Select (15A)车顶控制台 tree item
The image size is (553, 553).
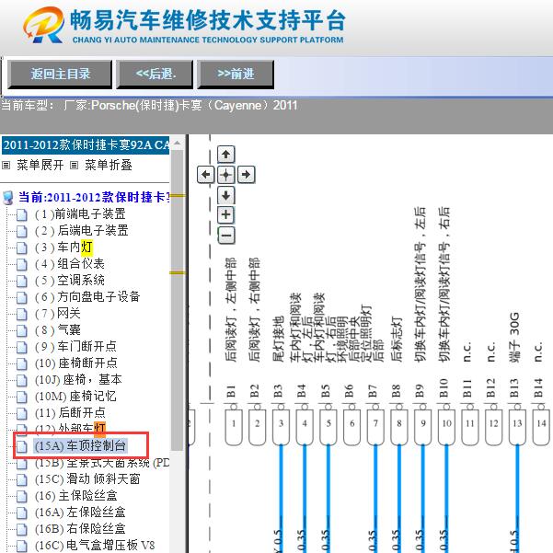pos(80,446)
